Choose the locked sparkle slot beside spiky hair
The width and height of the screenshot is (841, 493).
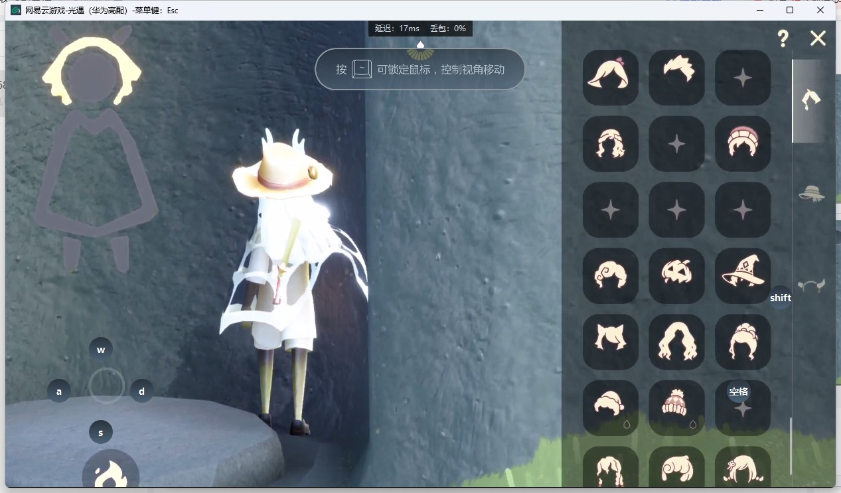743,77
